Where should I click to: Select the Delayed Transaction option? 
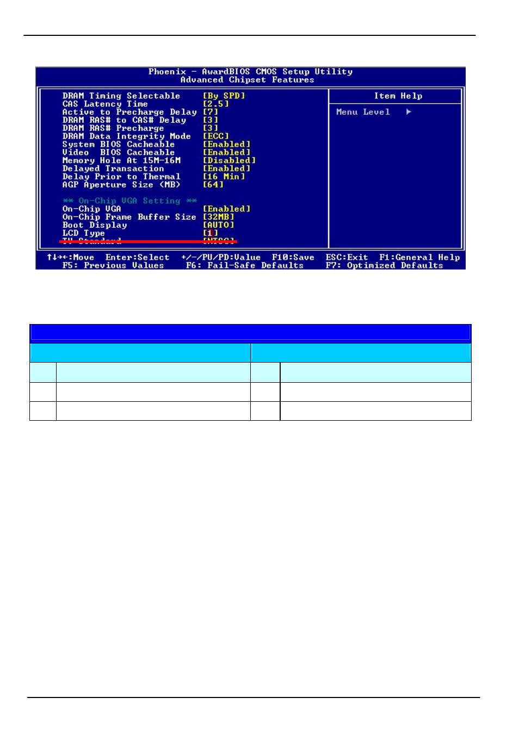point(113,169)
